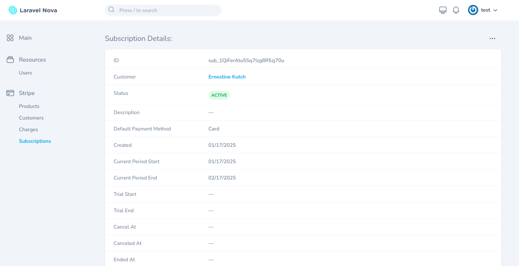
Task: Click the search magnifier icon
Action: (111, 10)
